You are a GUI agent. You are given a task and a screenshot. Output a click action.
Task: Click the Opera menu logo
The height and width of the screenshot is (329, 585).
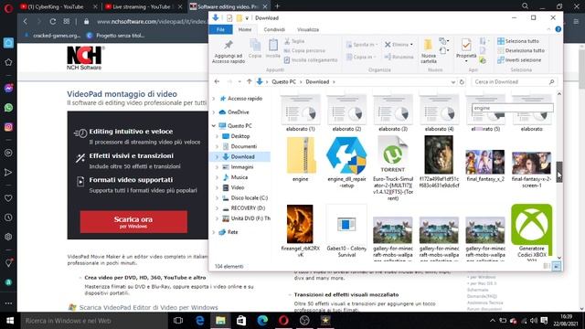coord(8,7)
